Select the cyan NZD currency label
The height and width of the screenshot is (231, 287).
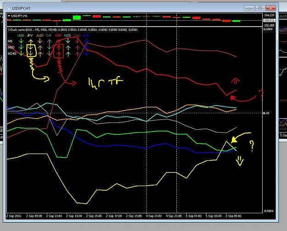[68, 35]
